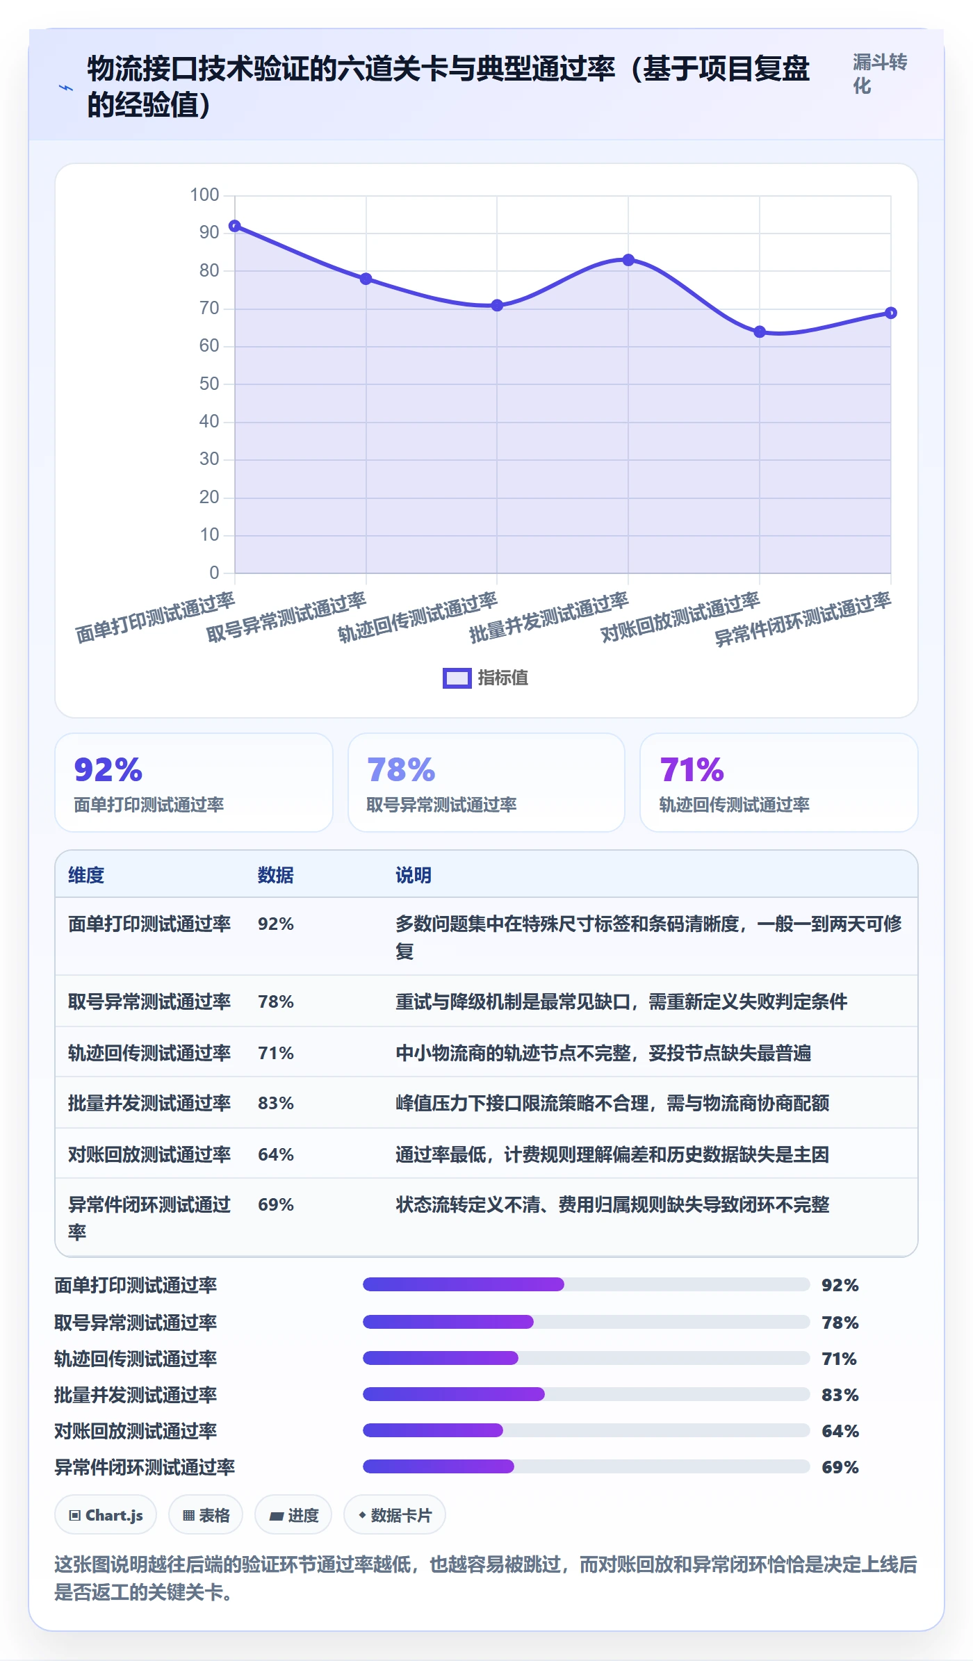Click the 数据卡片 chip's diamond icon
Viewport: 973px width, 1661px height.
[x=362, y=1515]
